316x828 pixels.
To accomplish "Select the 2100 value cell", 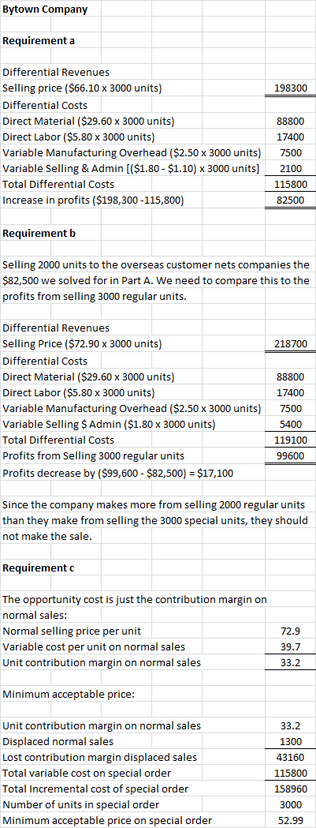I will point(291,168).
